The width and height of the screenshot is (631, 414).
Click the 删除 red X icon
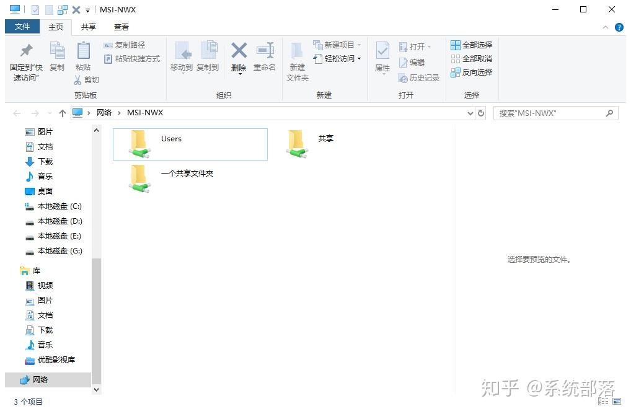[239, 51]
